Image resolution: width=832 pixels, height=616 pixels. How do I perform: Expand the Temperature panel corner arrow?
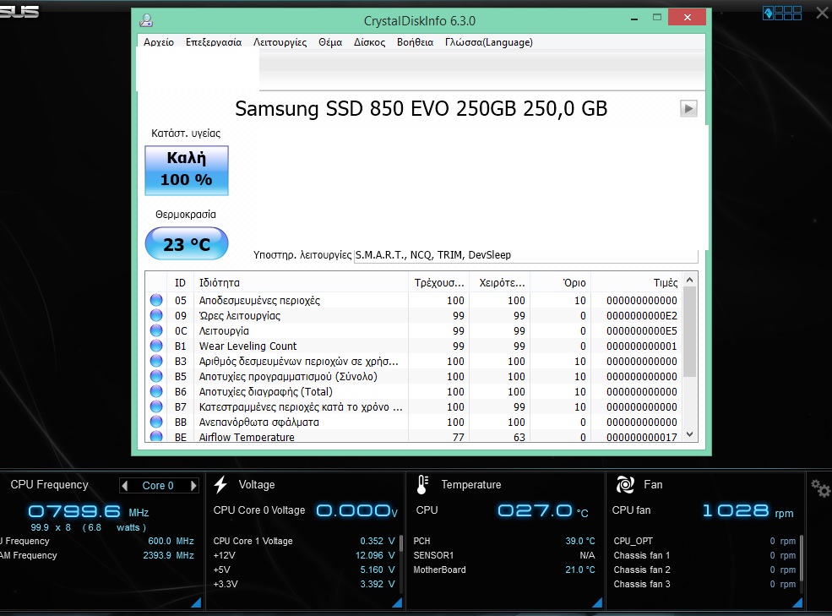click(597, 602)
